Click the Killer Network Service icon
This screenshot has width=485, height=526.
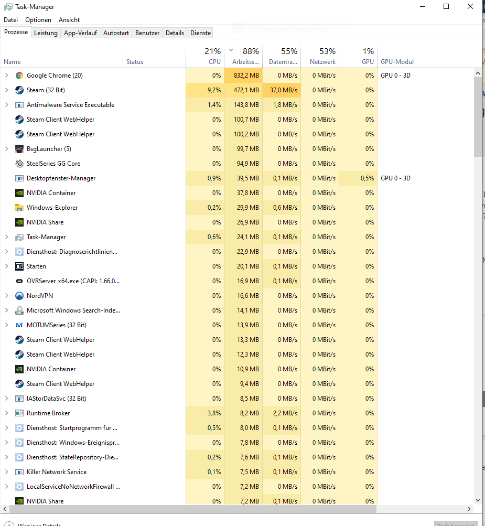point(19,472)
